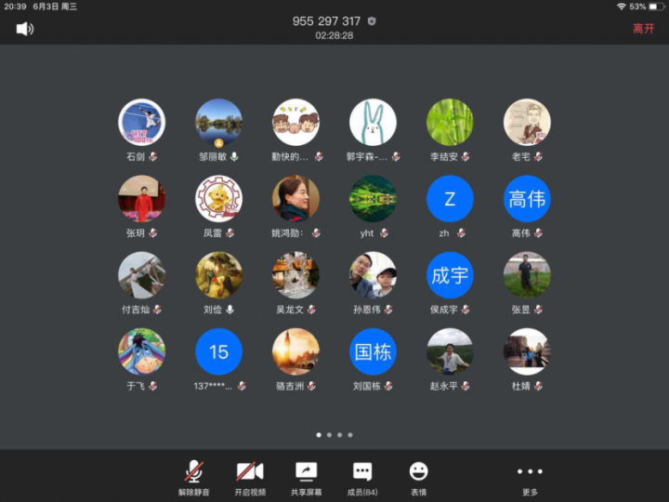The height and width of the screenshot is (502, 669).
Task: Tap the blue 高伟 avatar
Action: (527, 199)
